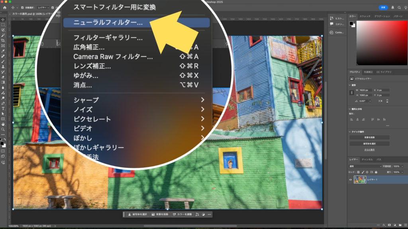Open the search magnifier icon at top right
408x229 pixels.
(399, 8)
